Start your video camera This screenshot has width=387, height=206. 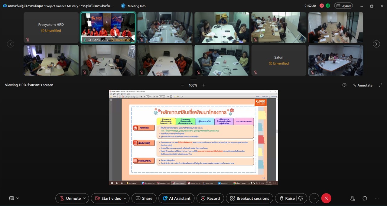108,198
